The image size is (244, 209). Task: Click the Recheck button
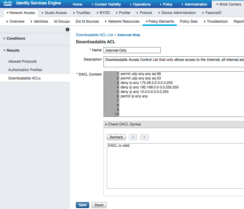click(116, 137)
